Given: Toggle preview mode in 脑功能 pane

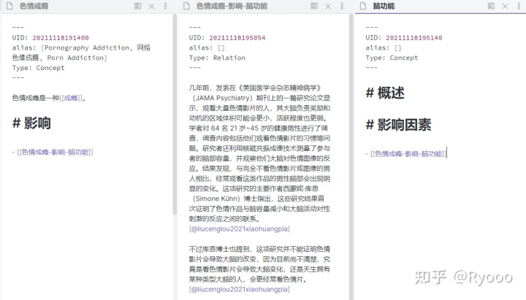Looking at the screenshot, I should coord(491,6).
